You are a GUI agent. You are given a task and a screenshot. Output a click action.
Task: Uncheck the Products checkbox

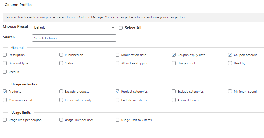click(x=5, y=92)
